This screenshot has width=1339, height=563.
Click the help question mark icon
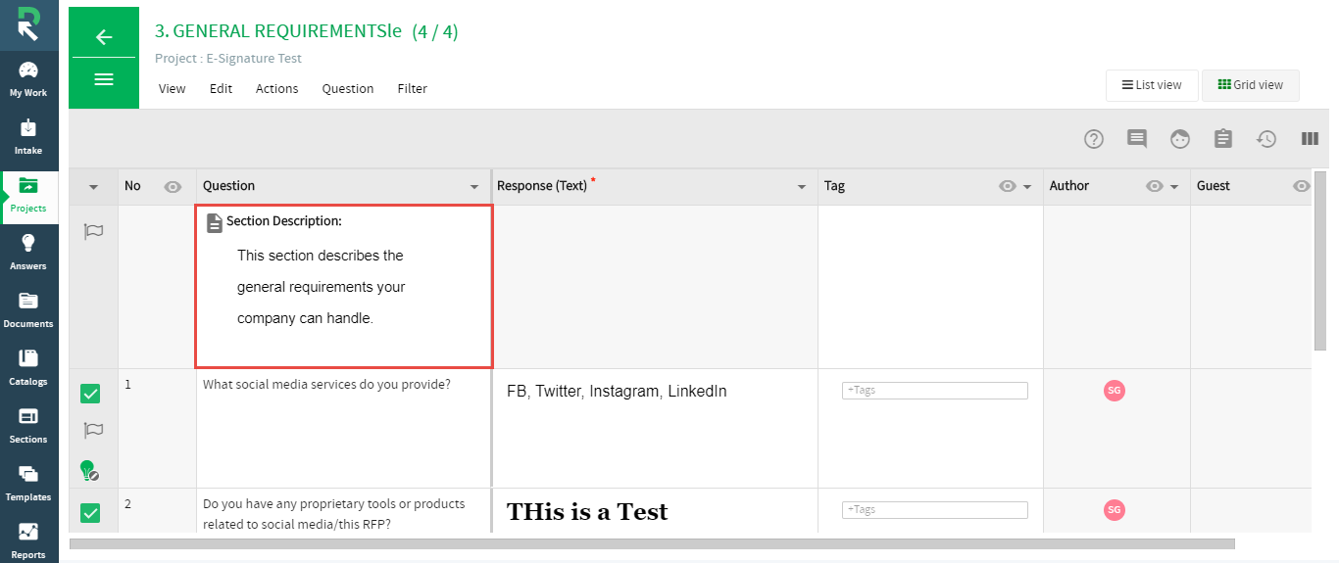pos(1094,139)
